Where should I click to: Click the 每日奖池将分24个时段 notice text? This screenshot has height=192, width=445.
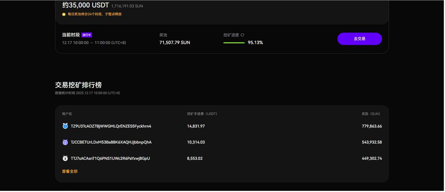95,14
